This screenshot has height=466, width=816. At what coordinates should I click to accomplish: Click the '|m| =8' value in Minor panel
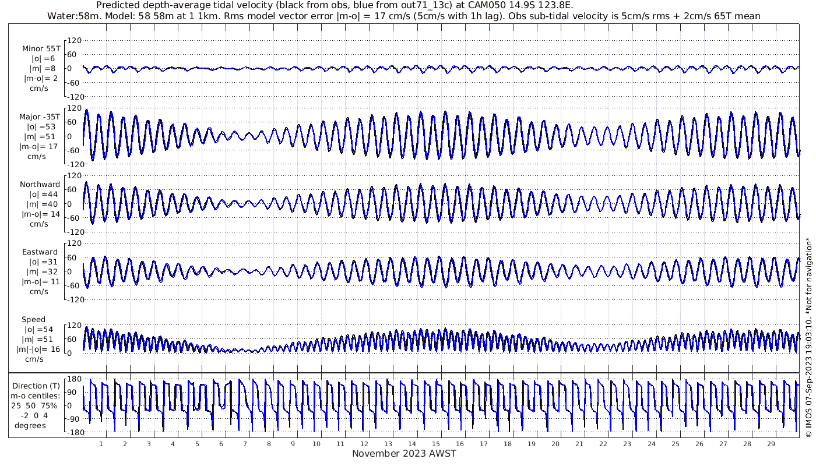[x=43, y=69]
